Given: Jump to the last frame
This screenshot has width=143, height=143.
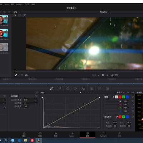Looking at the screenshot, I should point(112,75).
